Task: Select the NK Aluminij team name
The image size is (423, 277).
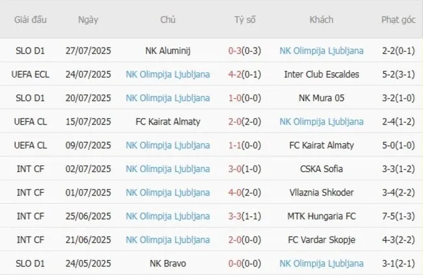Action: [x=168, y=50]
